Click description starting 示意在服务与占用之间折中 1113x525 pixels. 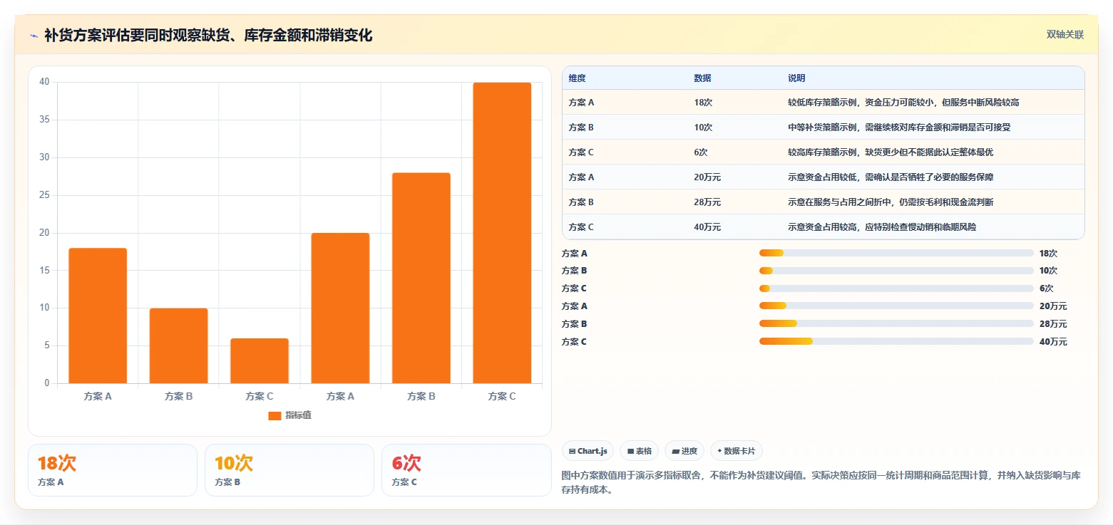[x=891, y=202]
